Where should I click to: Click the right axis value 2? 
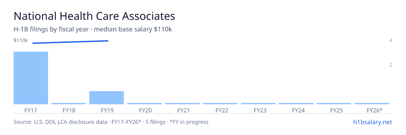tap(391, 64)
